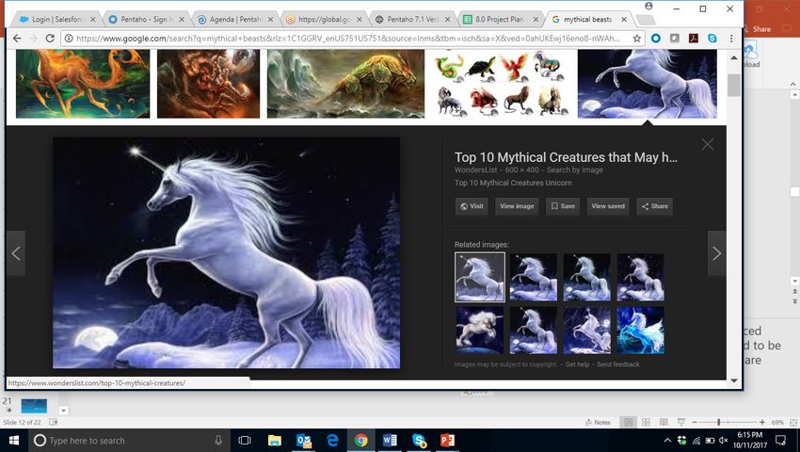This screenshot has width=800, height=452.
Task: Switch to the https://global.g tab
Action: [x=323, y=20]
